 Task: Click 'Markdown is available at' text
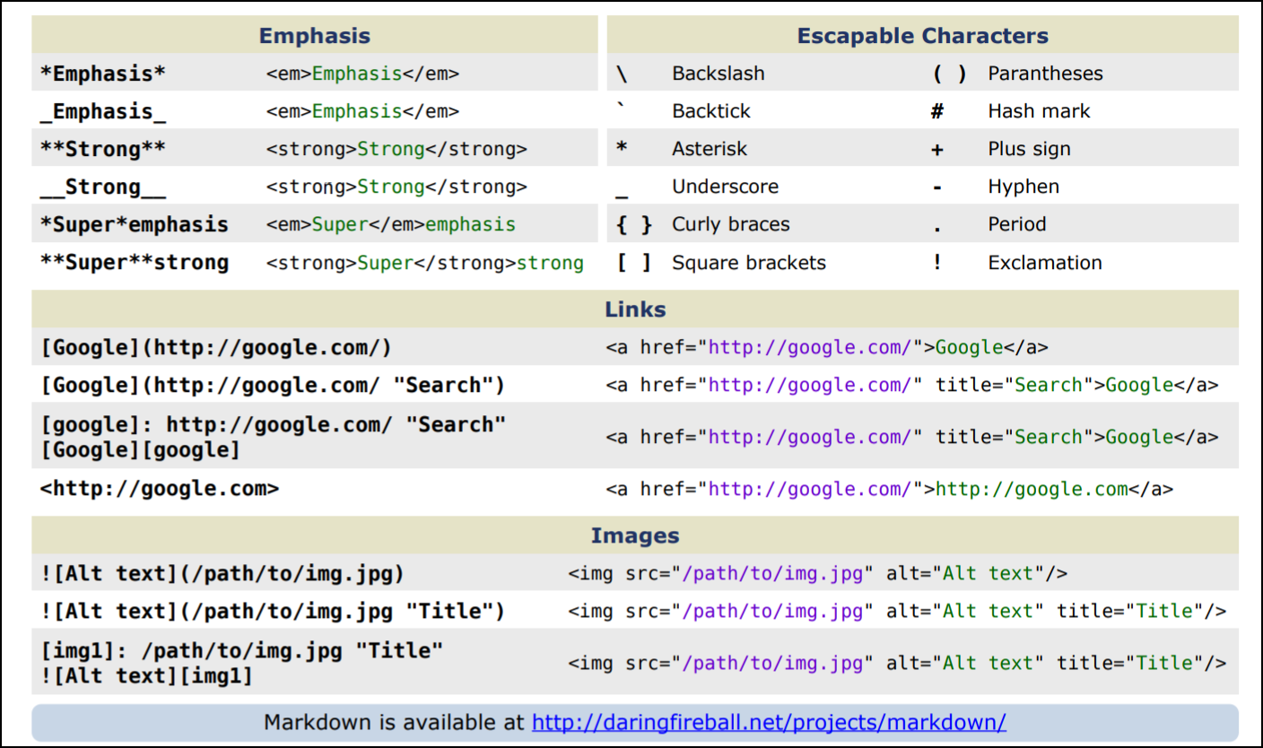coord(395,722)
